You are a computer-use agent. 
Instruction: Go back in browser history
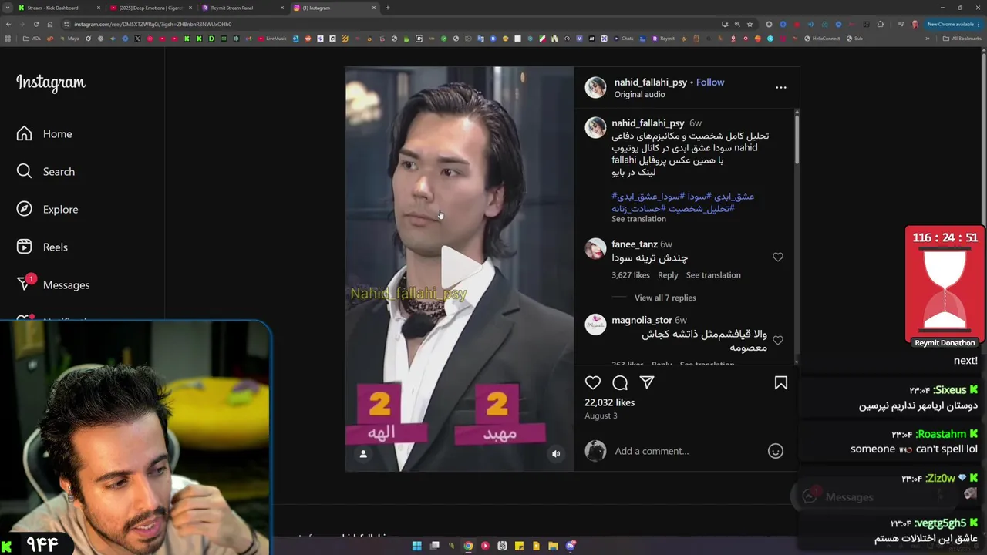point(8,24)
